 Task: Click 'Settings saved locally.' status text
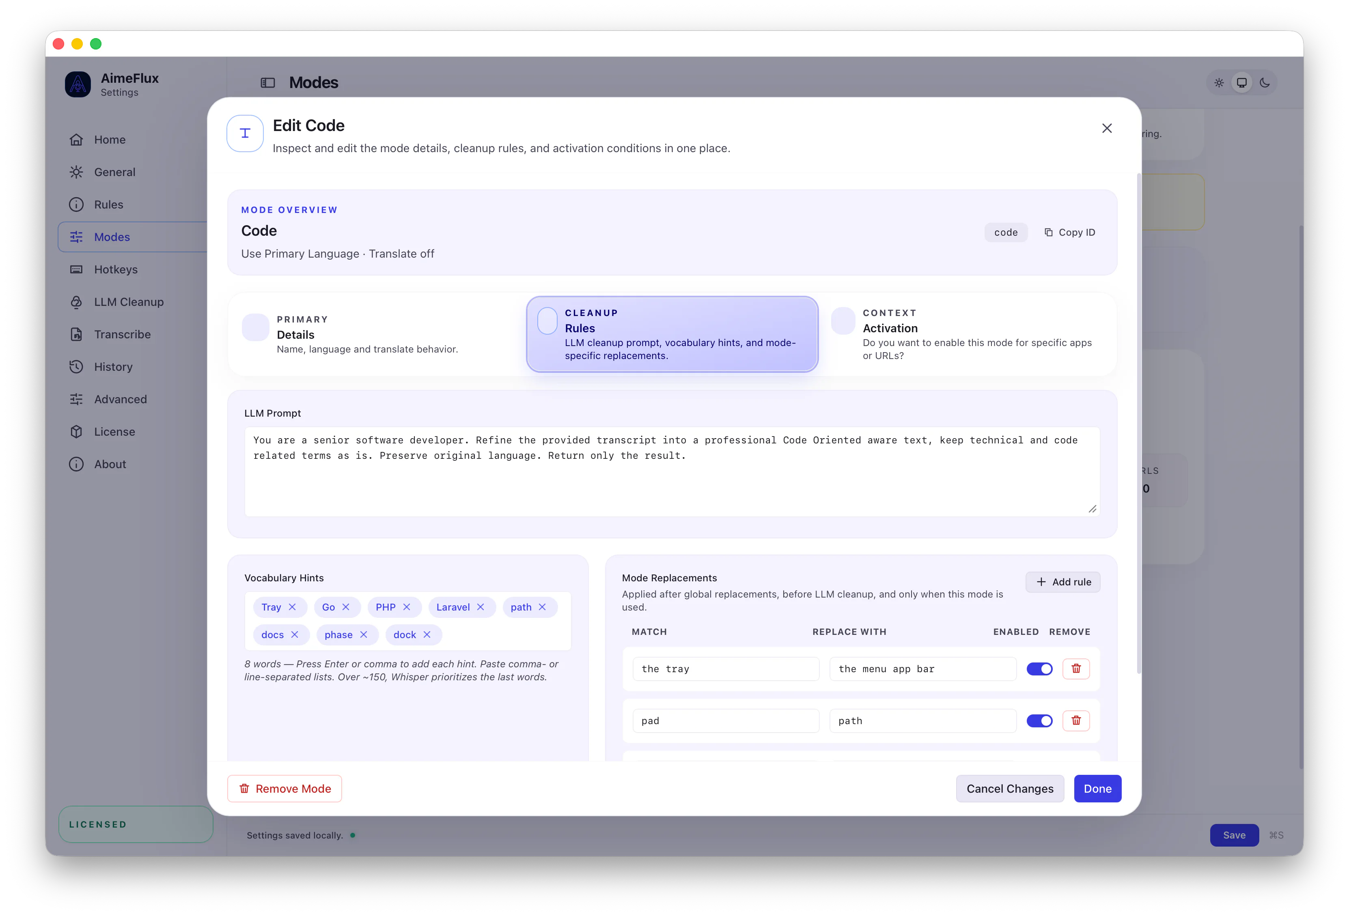click(x=294, y=835)
